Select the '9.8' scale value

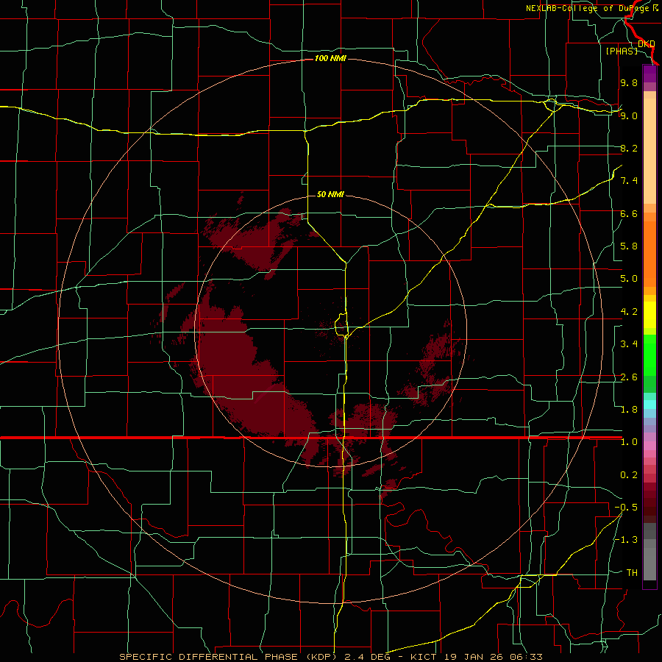pyautogui.click(x=629, y=82)
